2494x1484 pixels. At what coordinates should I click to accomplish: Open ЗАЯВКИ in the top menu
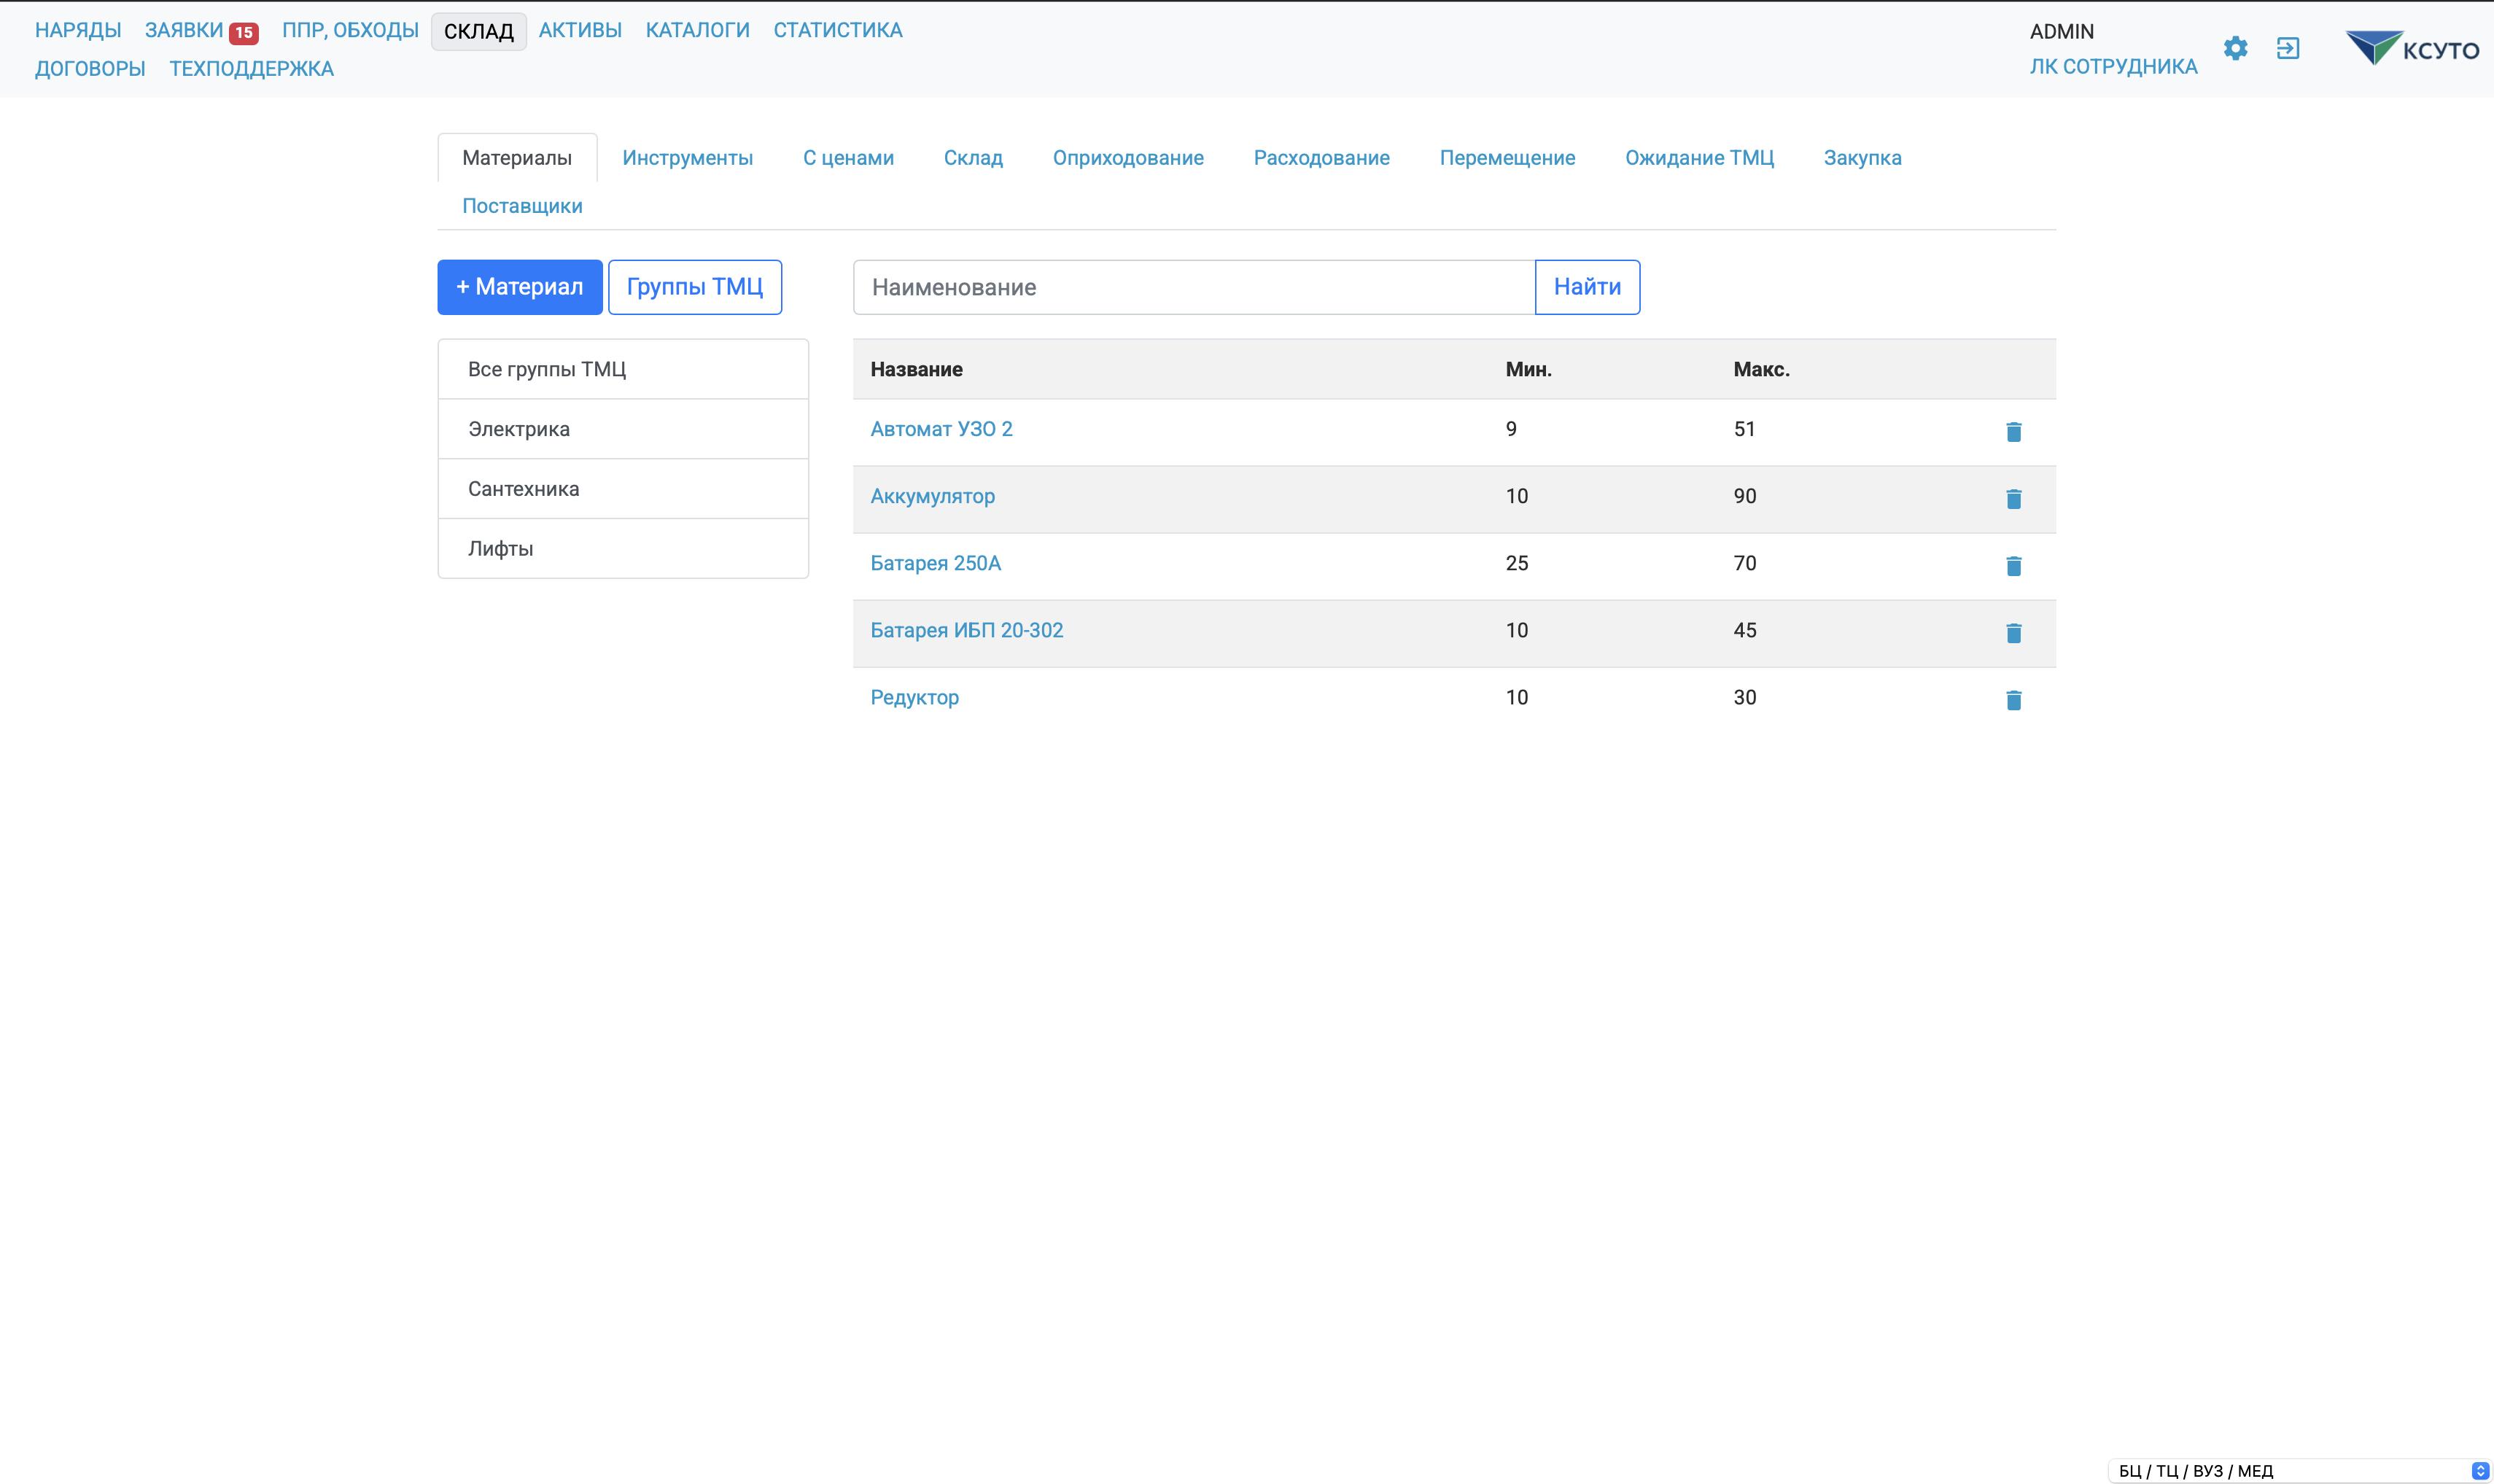point(185,30)
